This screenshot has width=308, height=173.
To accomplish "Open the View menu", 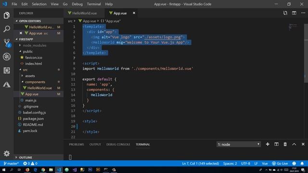I will [x=54, y=4].
